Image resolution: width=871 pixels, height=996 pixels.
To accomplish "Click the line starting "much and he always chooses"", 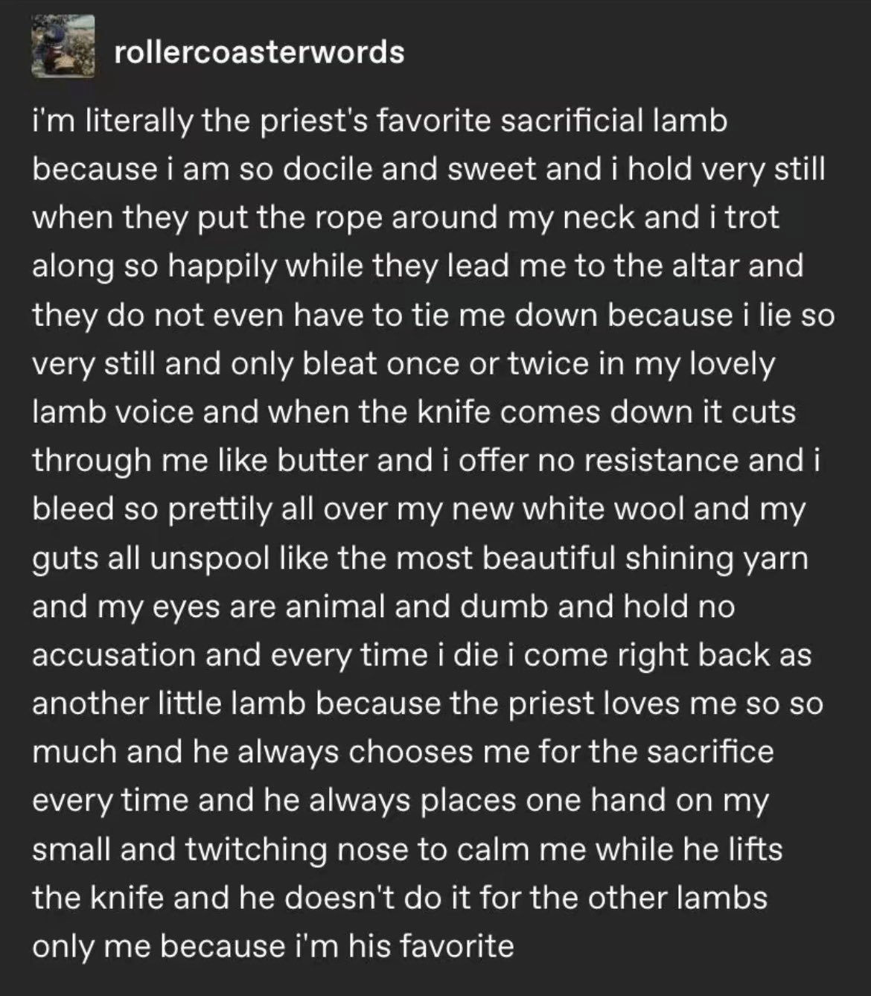I will click(x=402, y=752).
